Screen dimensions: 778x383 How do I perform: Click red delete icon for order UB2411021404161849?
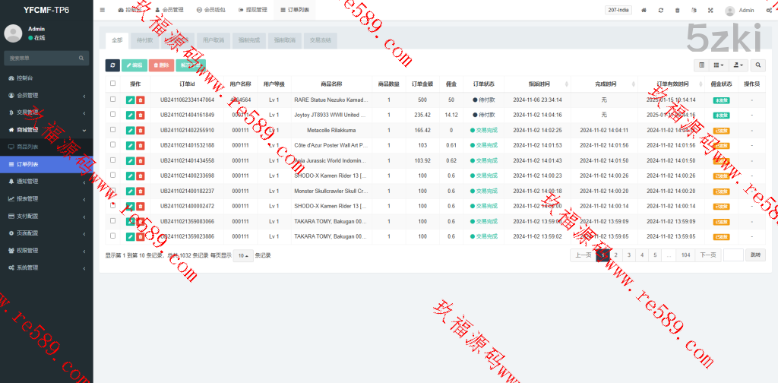(141, 115)
